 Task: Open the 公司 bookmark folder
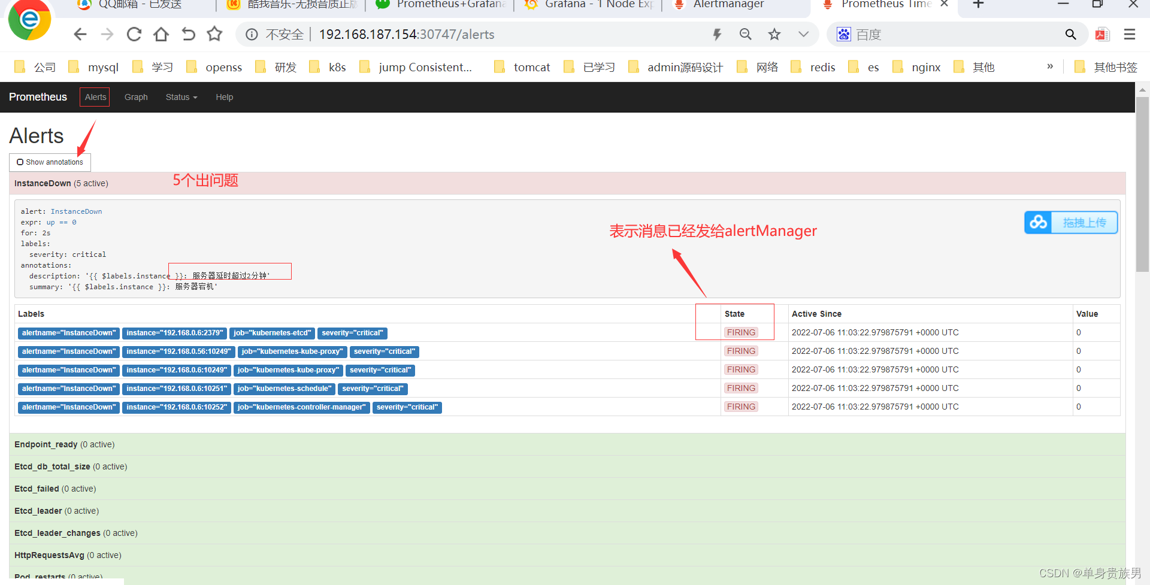point(35,67)
